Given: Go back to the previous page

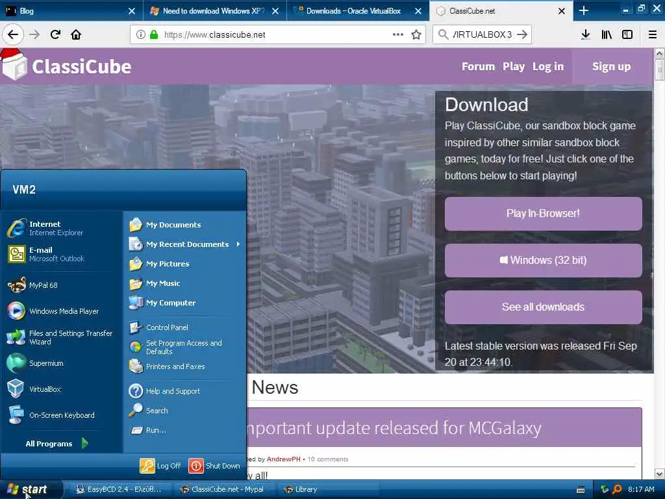Looking at the screenshot, I should pos(13,34).
